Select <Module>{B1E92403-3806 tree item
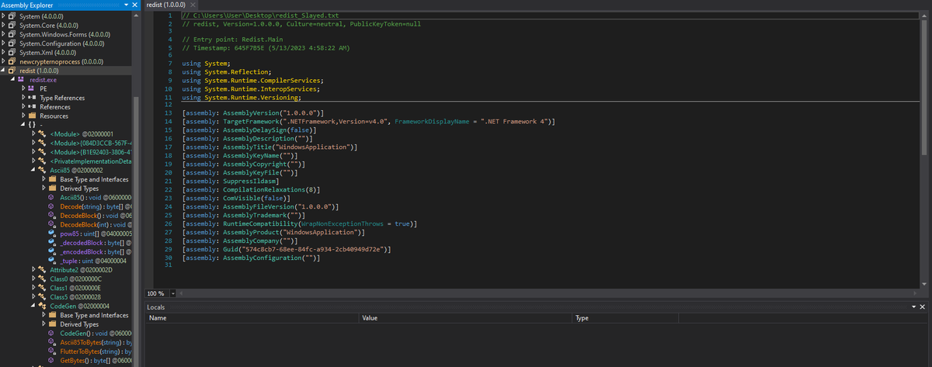The height and width of the screenshot is (367, 932). [92, 152]
